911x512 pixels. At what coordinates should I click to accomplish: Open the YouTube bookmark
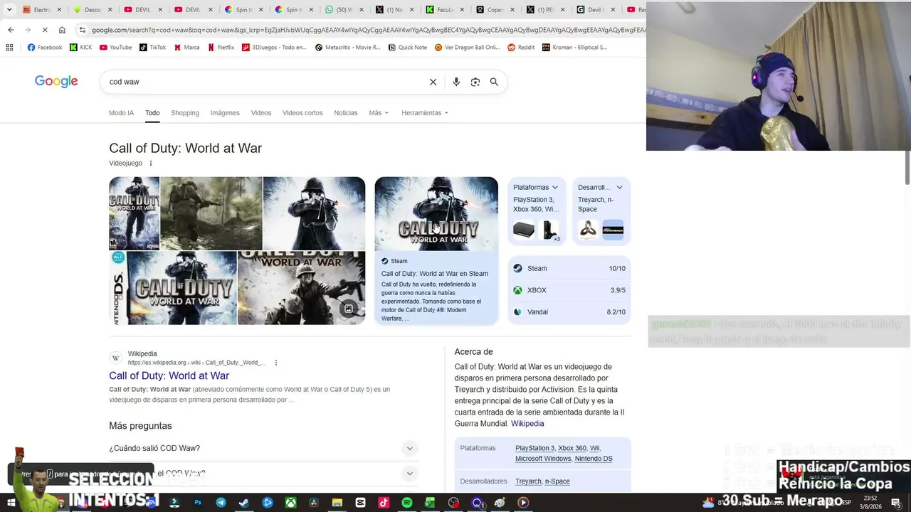[x=115, y=48]
